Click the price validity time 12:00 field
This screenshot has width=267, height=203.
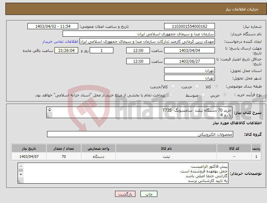click(138, 61)
